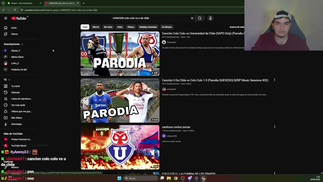Open the shirley1695 channel link
Image resolution: width=323 pixels, height=182 pixels.
(x=172, y=136)
